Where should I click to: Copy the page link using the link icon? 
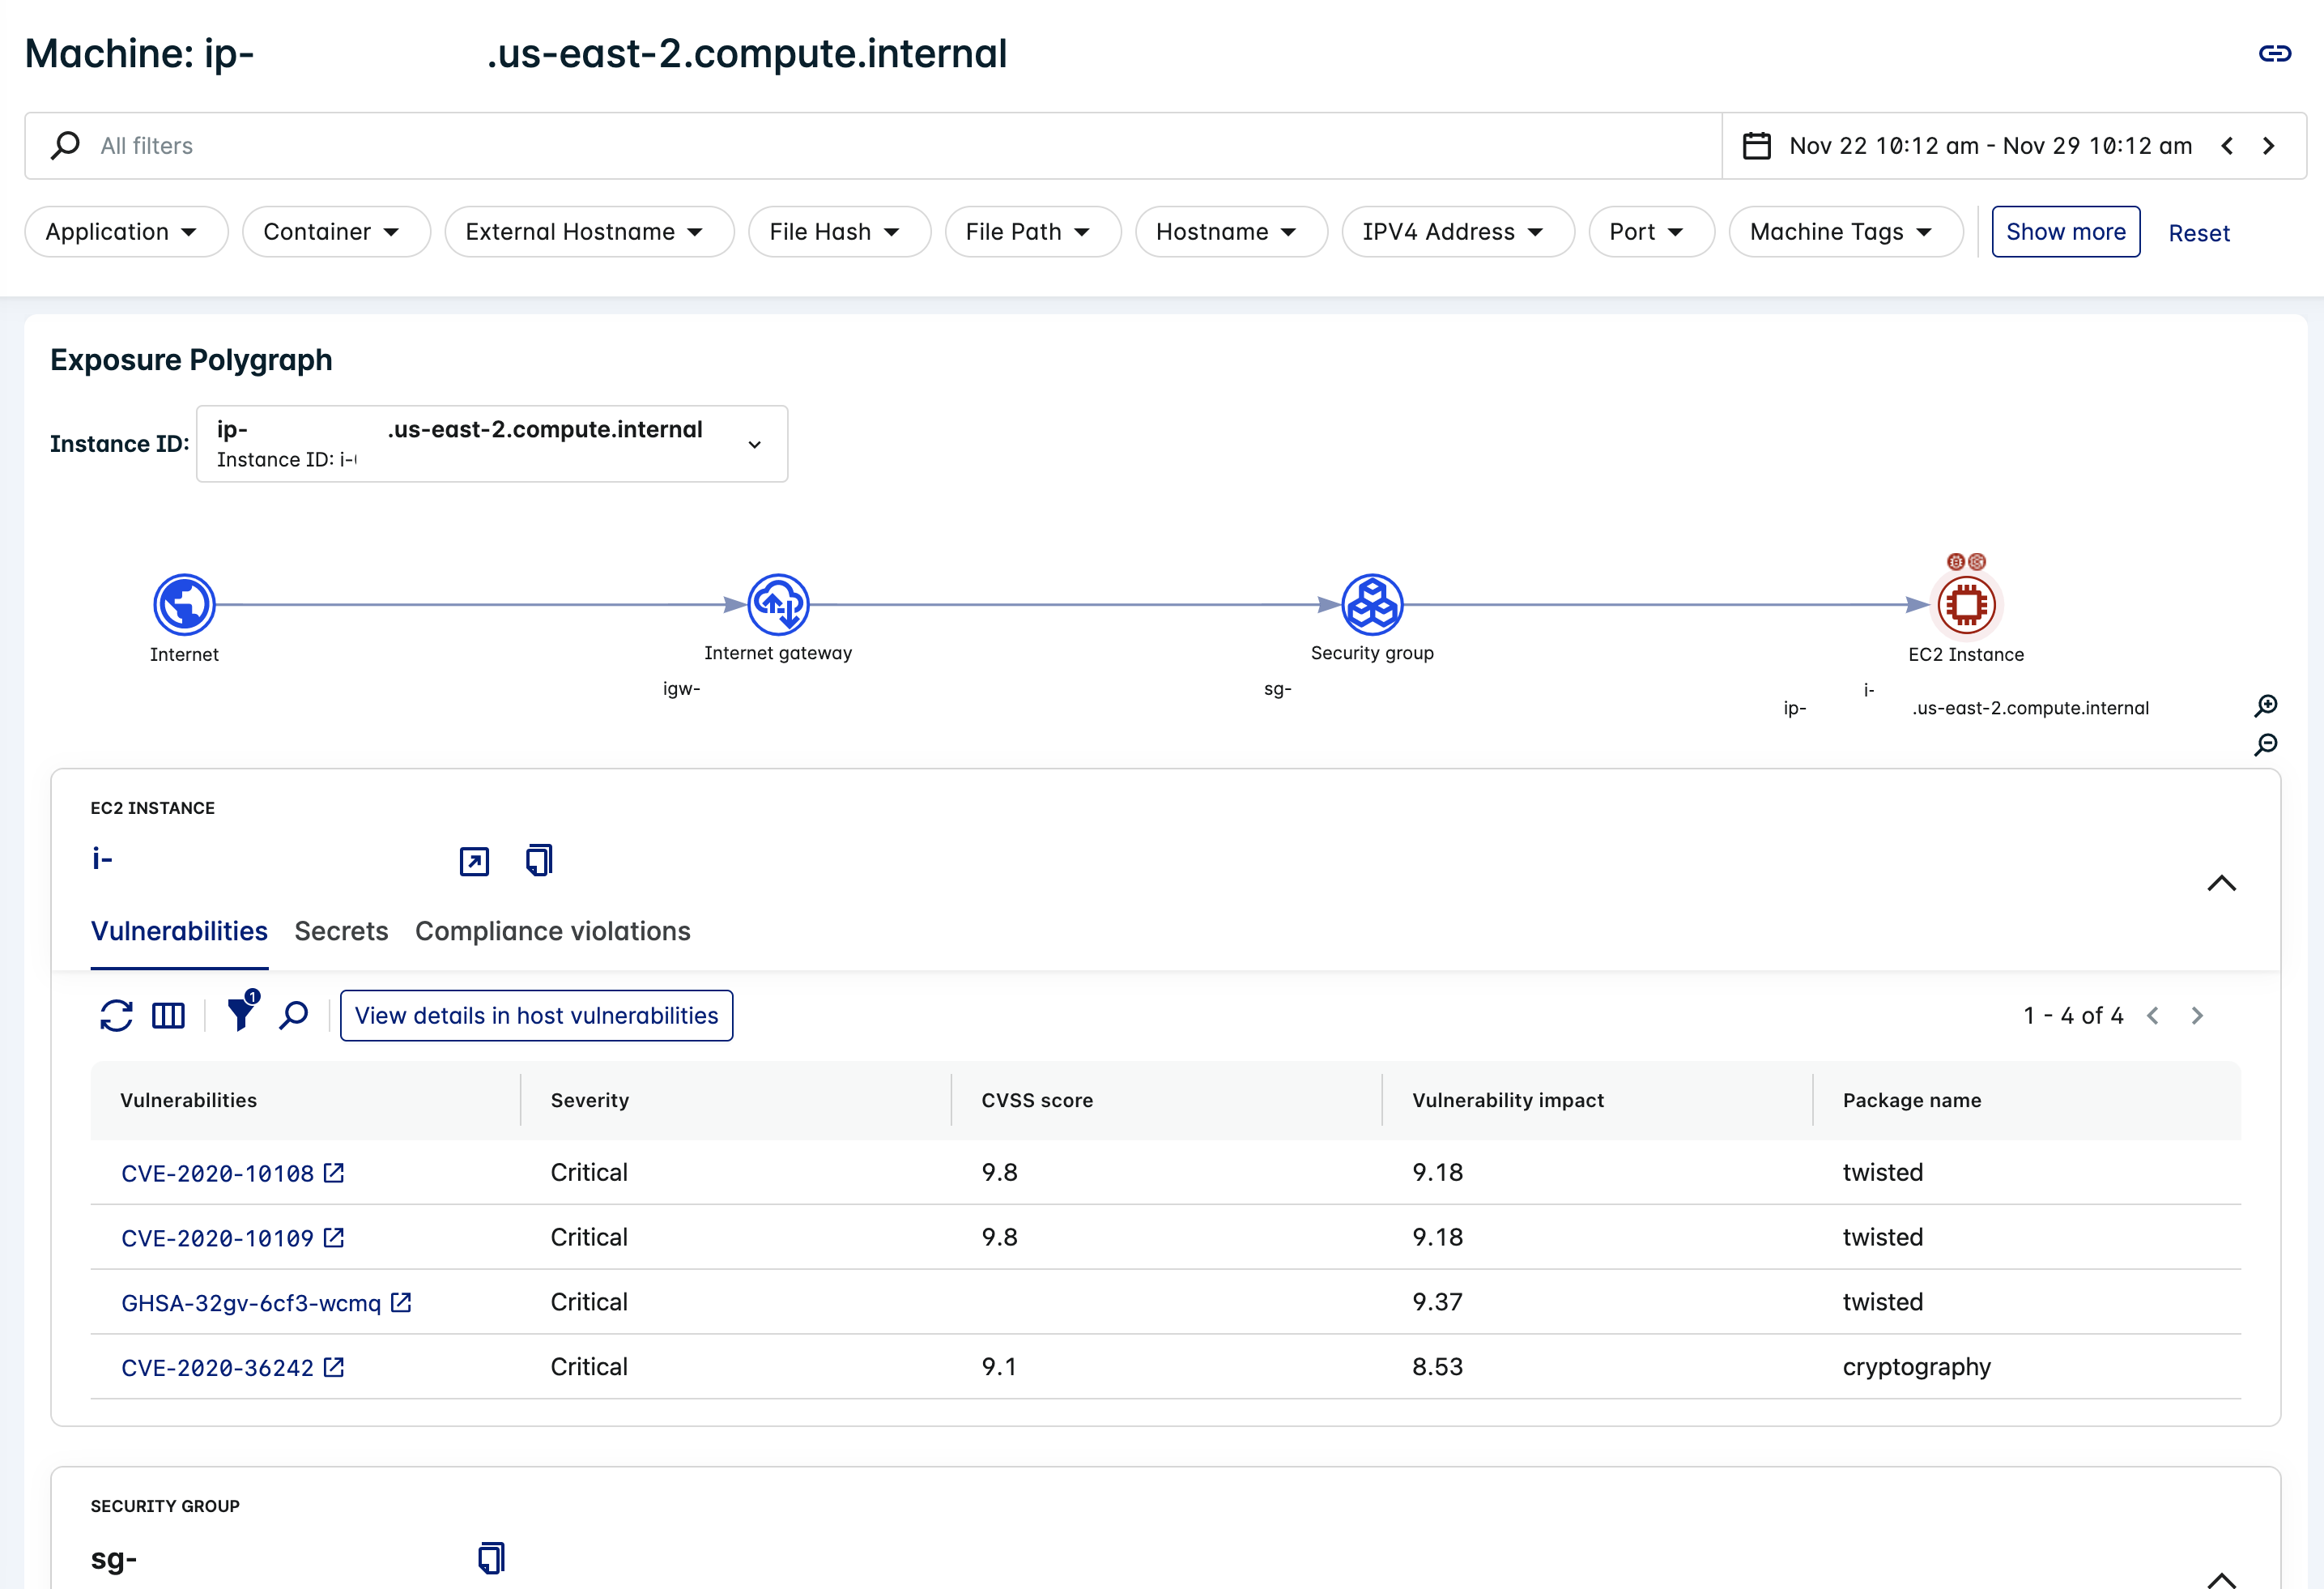pos(2274,54)
